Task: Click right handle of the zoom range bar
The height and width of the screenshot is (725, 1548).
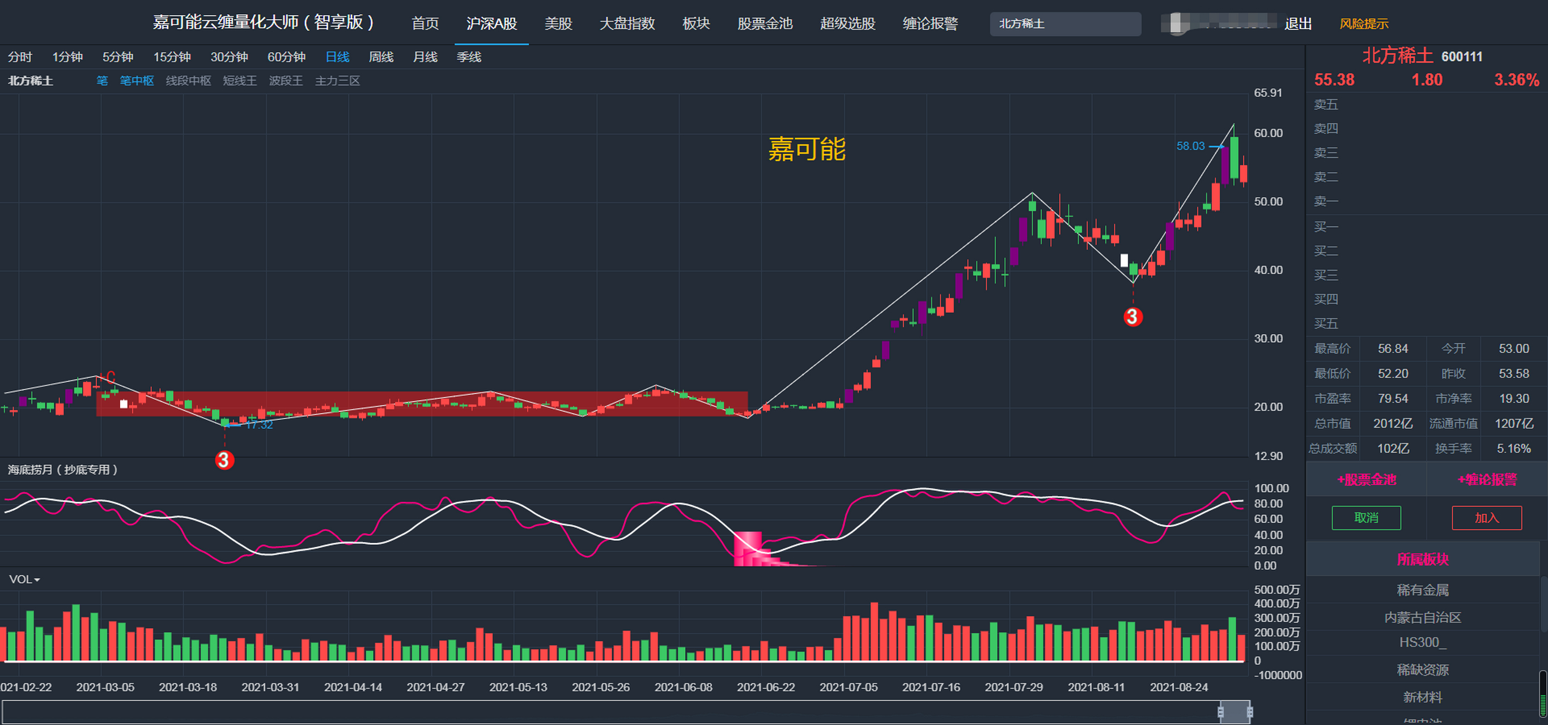Action: [1250, 713]
